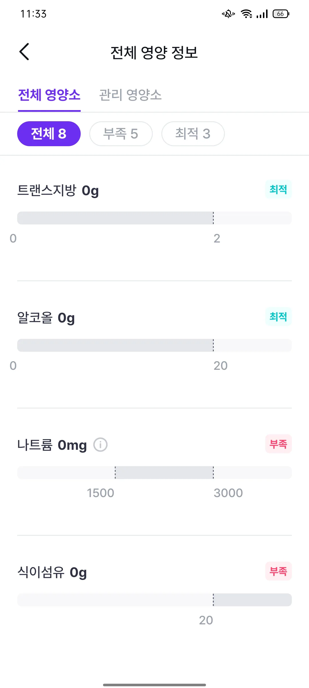Tap the back arrow icon
The height and width of the screenshot is (688, 309).
[24, 52]
